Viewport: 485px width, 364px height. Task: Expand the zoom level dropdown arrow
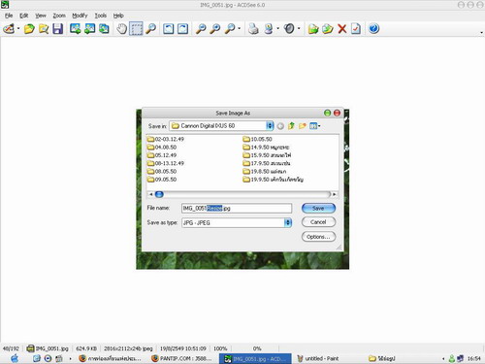(x=240, y=29)
